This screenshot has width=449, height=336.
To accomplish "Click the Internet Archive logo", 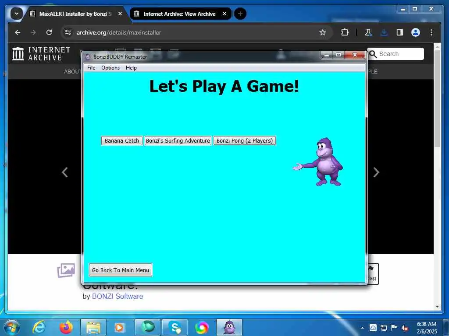I will click(x=41, y=54).
